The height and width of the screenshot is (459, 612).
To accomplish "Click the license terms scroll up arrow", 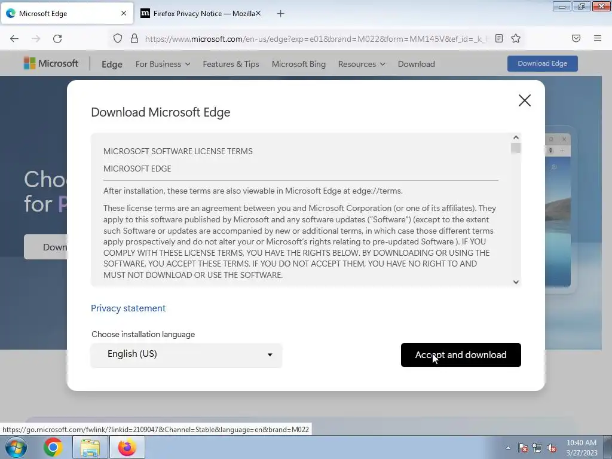I will point(516,137).
